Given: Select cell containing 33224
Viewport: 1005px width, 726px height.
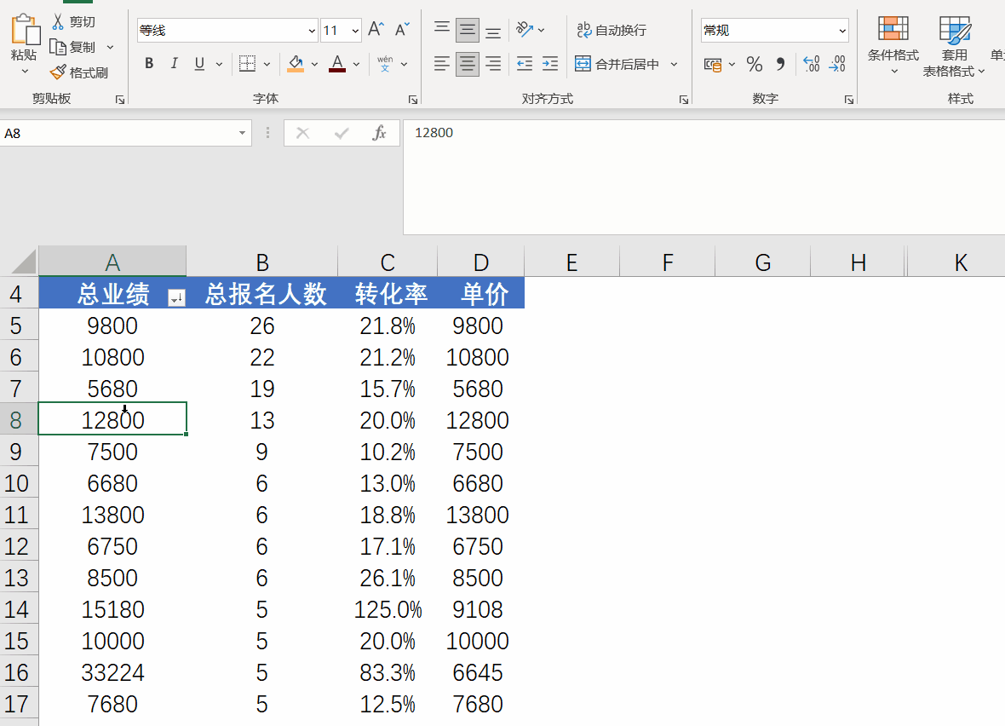Looking at the screenshot, I should 112,672.
